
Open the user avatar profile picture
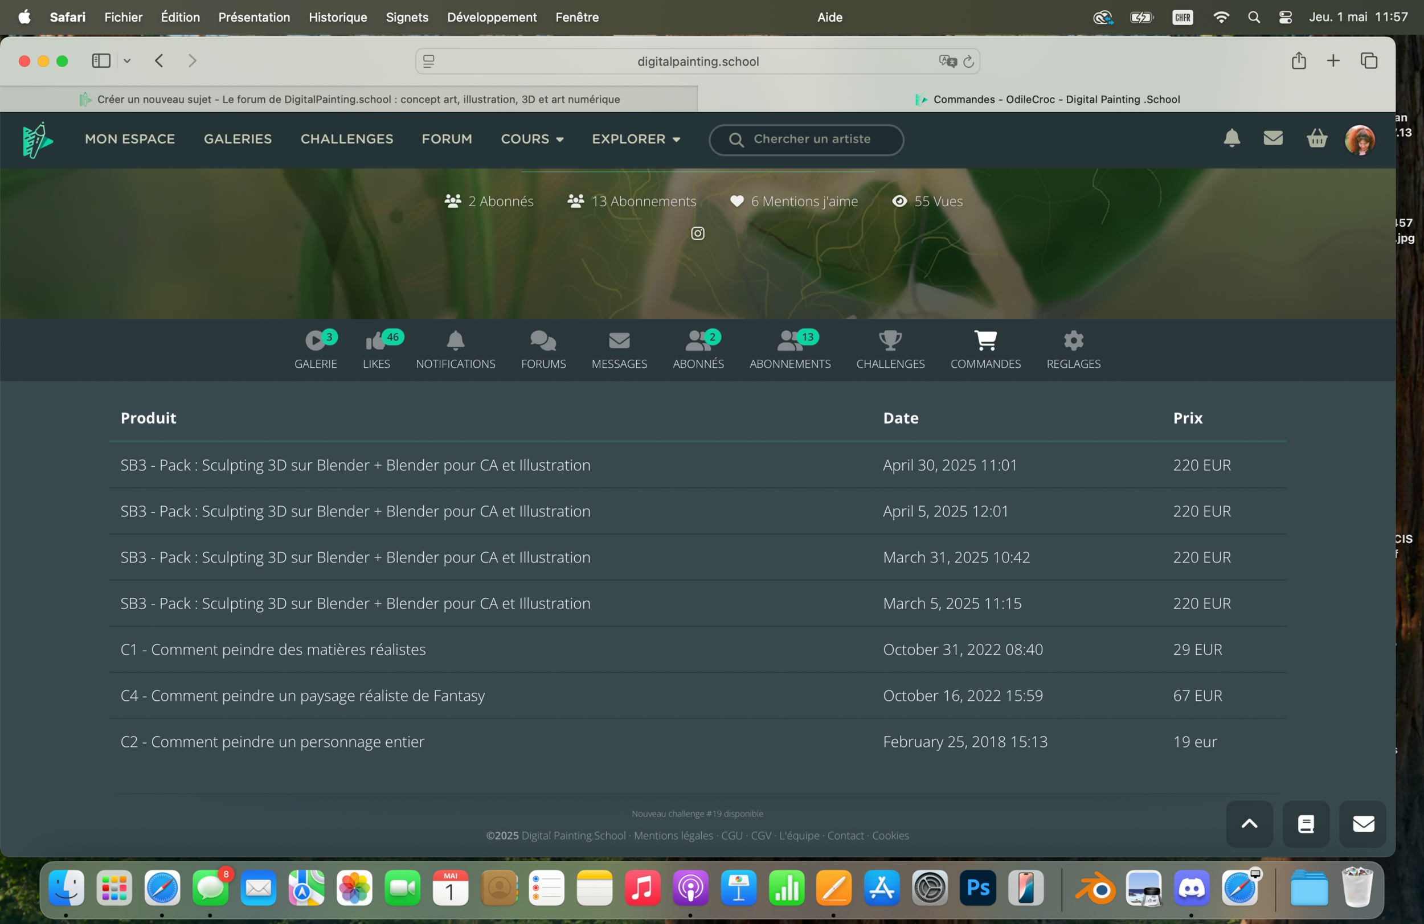pos(1360,139)
